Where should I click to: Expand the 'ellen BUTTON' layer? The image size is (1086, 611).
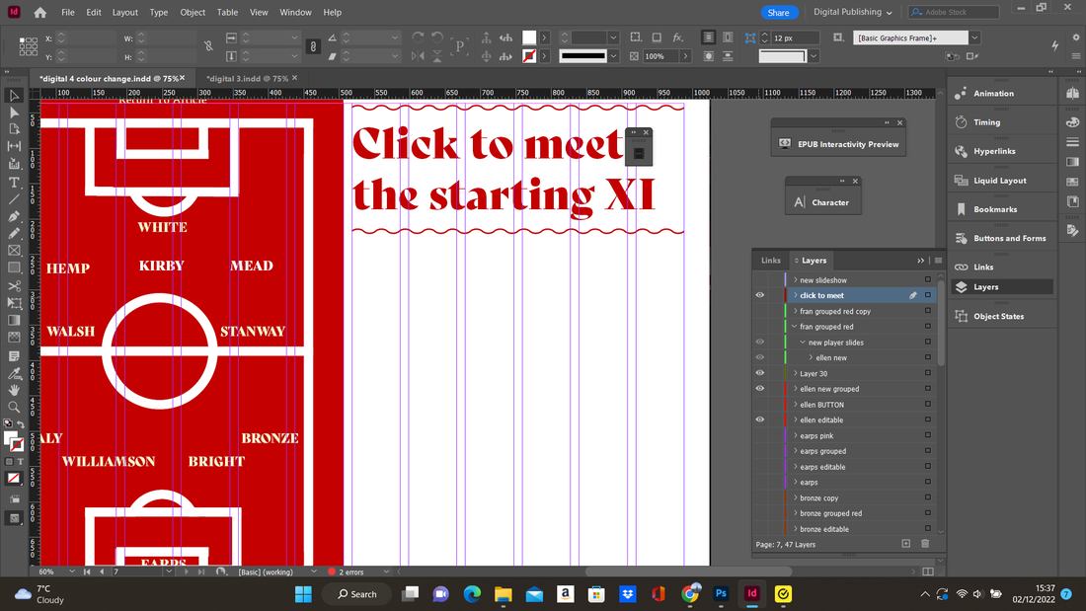tap(795, 405)
